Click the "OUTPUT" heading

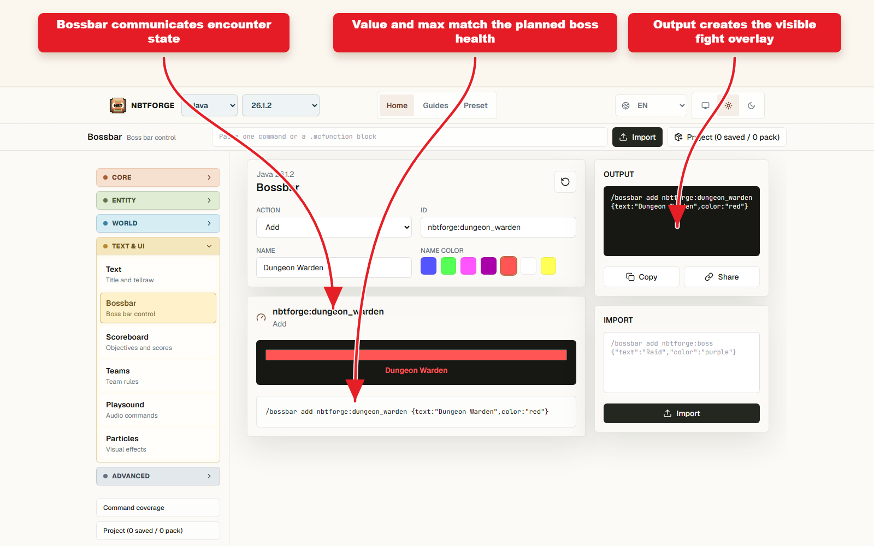click(x=619, y=174)
